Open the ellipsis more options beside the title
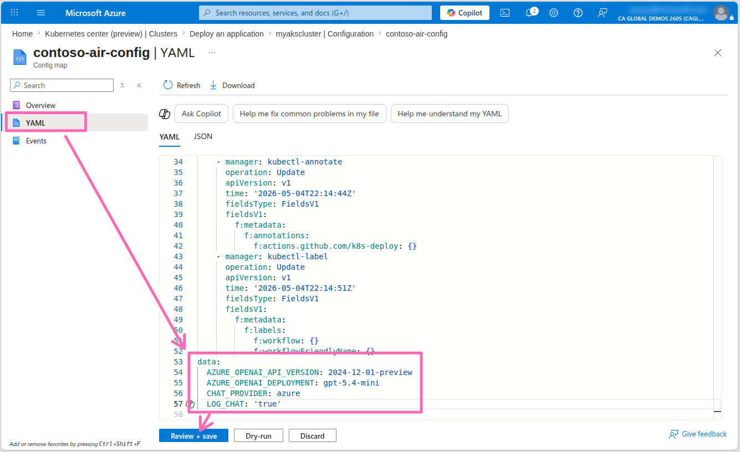This screenshot has width=740, height=452. pos(212,53)
